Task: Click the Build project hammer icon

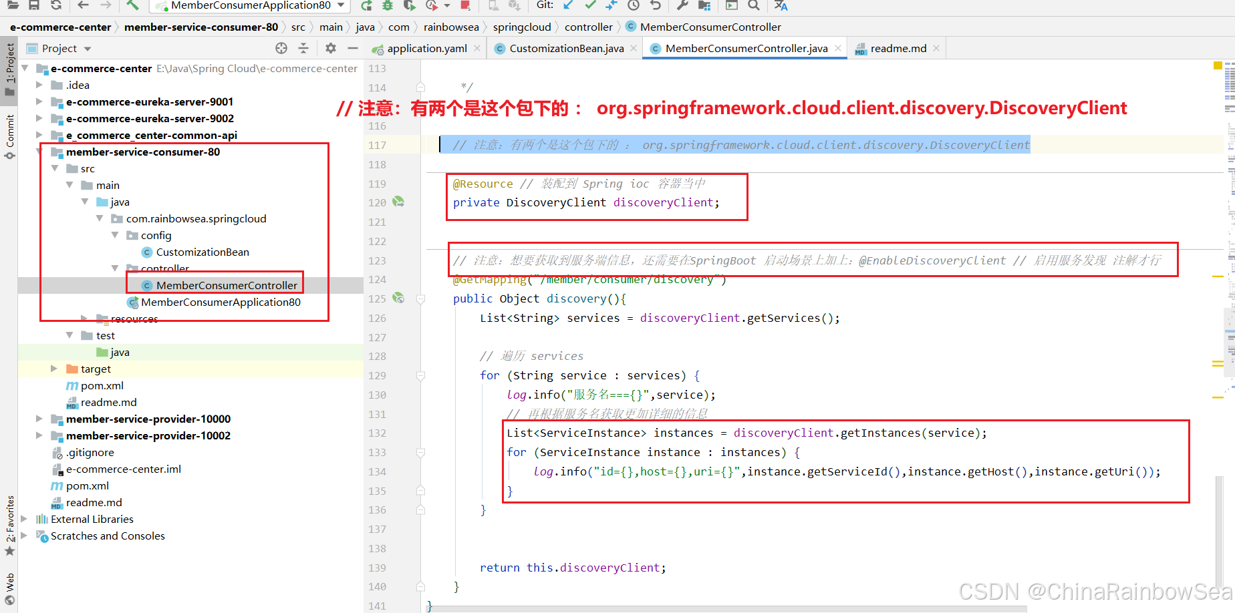Action: click(x=132, y=5)
